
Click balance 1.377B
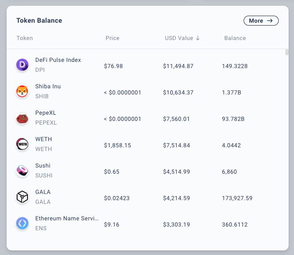232,92
